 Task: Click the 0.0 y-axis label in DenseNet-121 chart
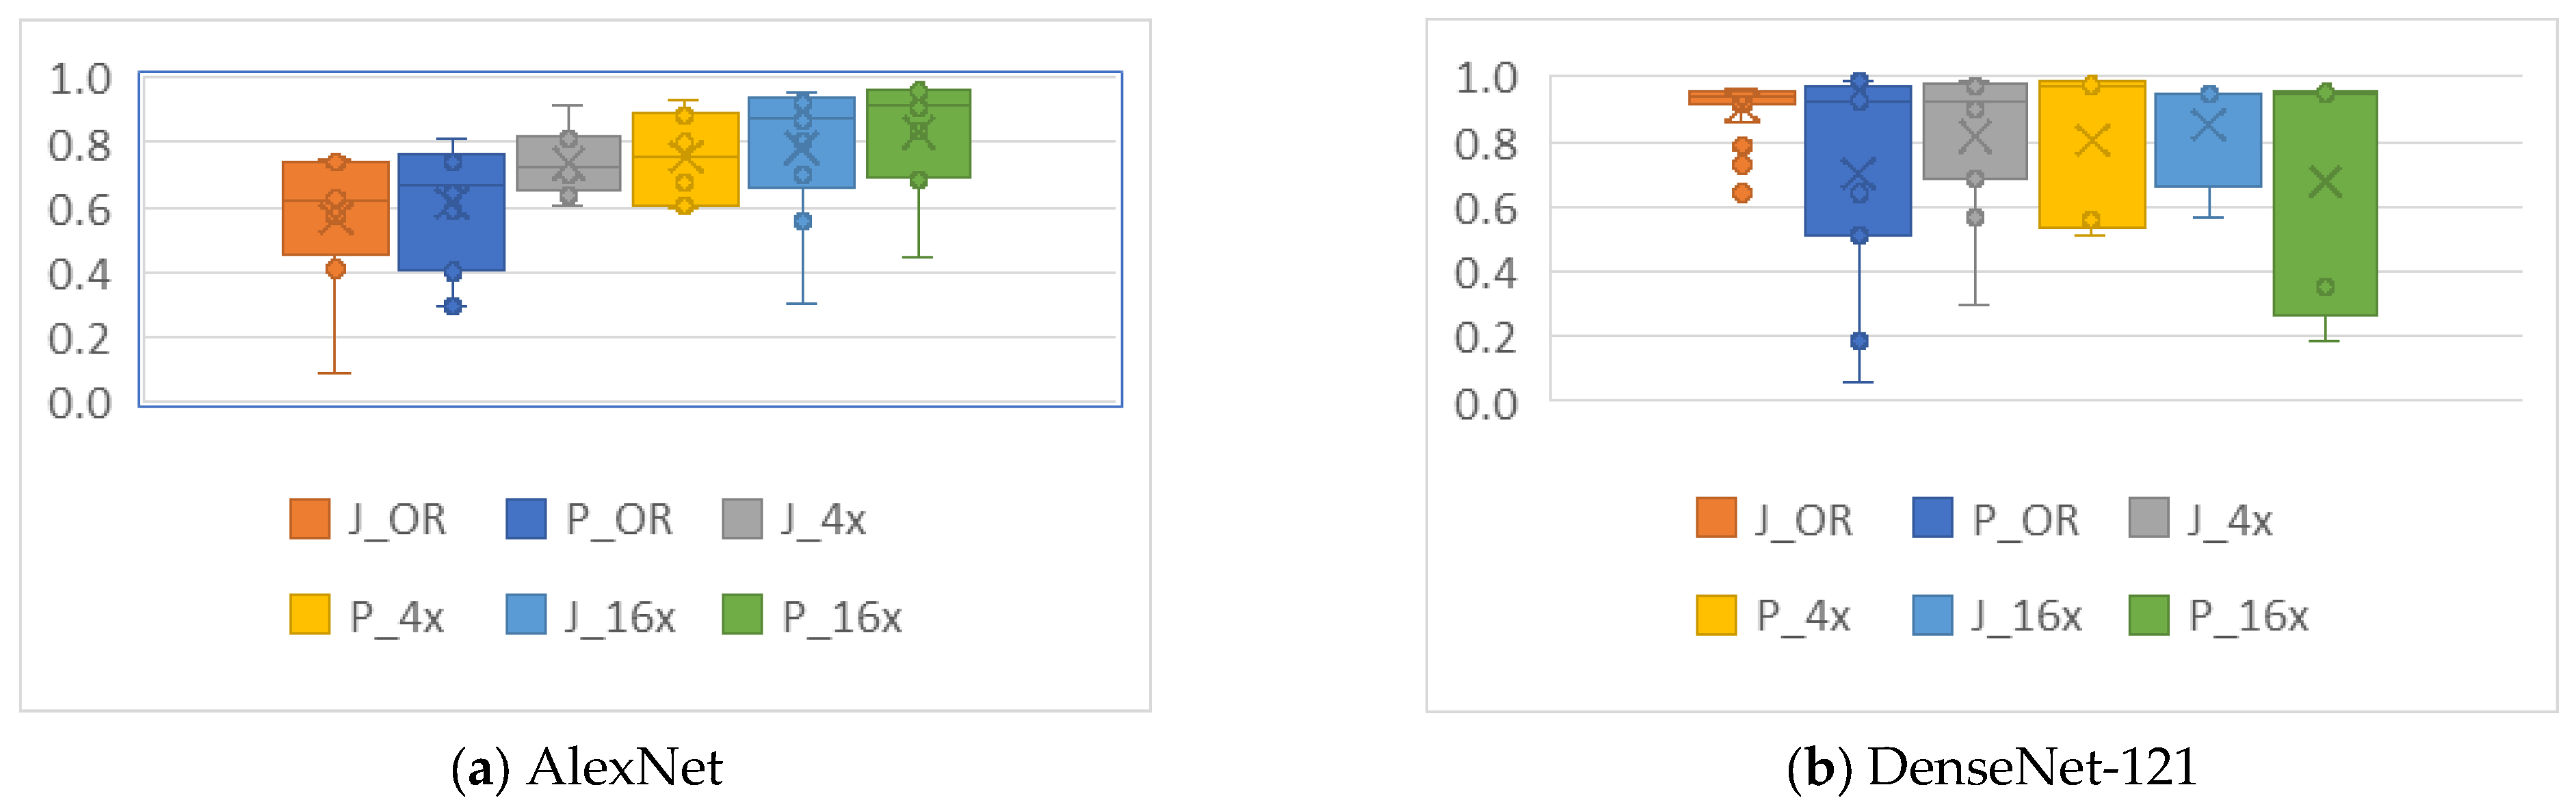pos(1486,404)
